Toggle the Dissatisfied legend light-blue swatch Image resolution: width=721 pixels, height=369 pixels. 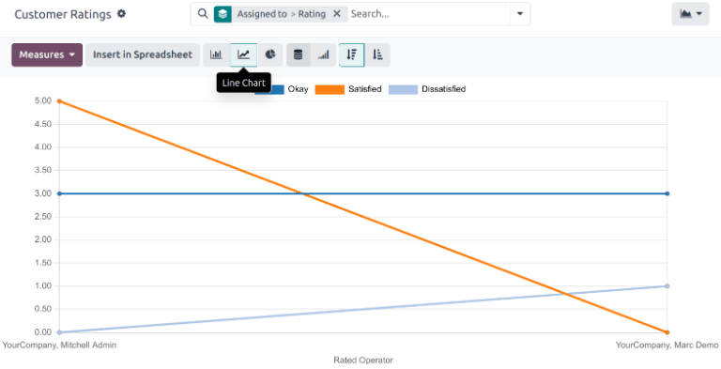[404, 89]
